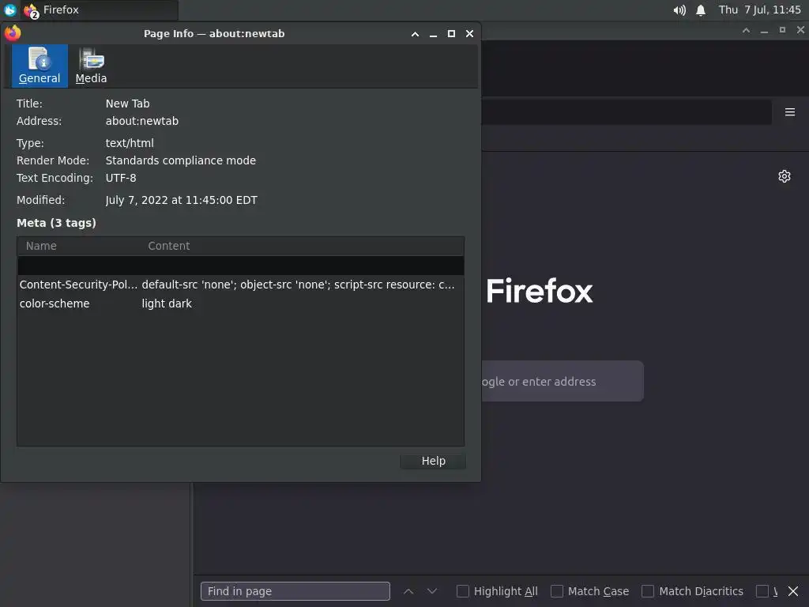Image resolution: width=809 pixels, height=607 pixels.
Task: Select the highlighted first meta tag row
Action: 240,266
